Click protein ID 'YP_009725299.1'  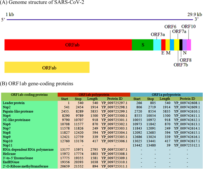(x=114, y=111)
